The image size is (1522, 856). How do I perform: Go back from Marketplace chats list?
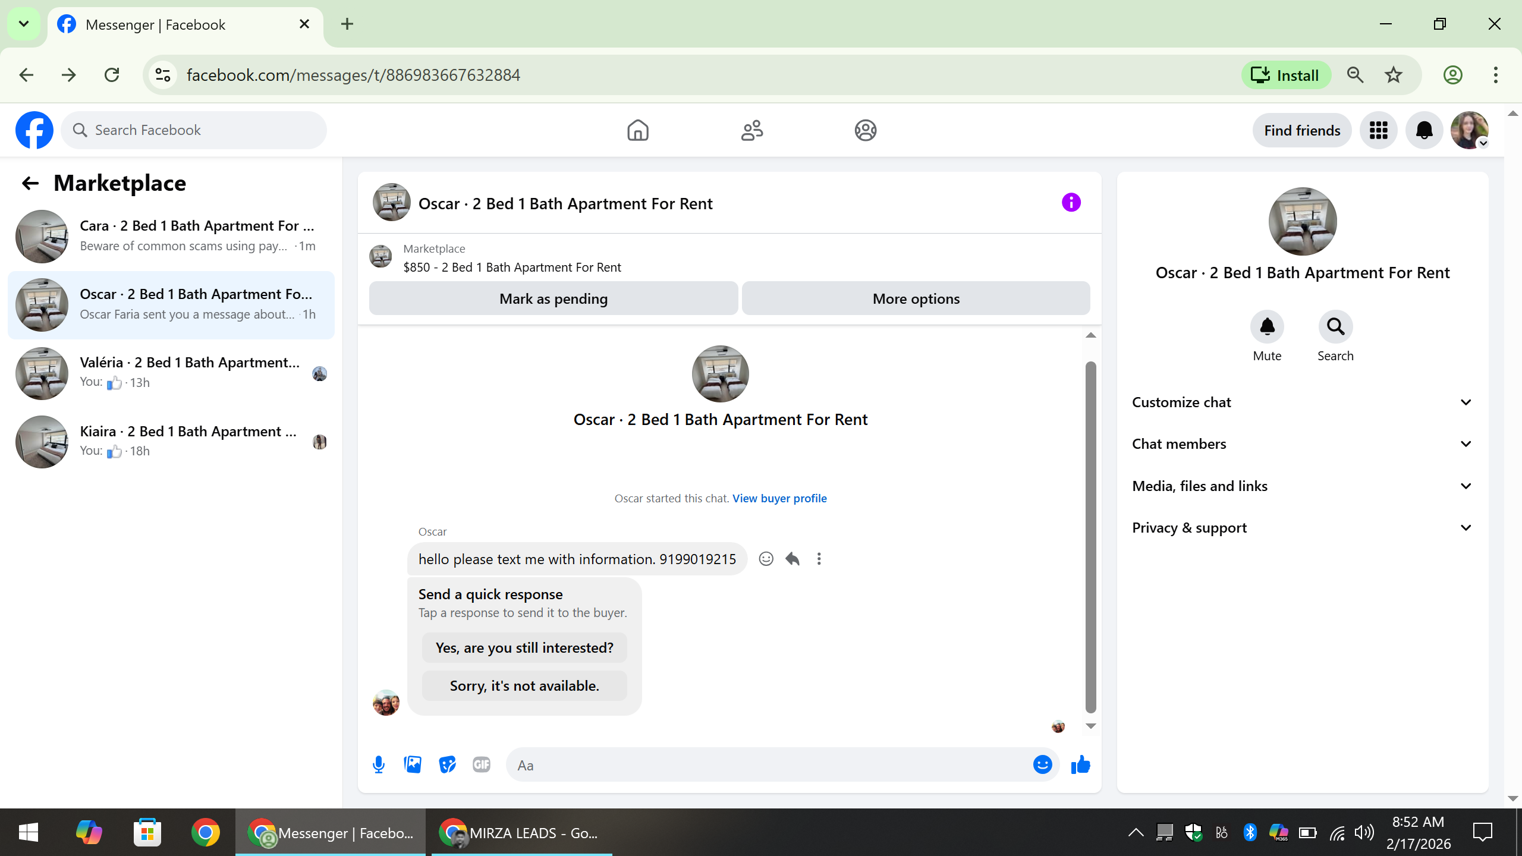pyautogui.click(x=30, y=183)
